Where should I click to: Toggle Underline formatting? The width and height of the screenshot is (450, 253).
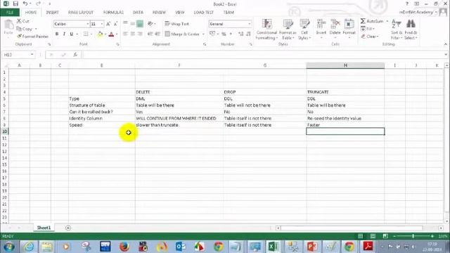tap(71, 34)
